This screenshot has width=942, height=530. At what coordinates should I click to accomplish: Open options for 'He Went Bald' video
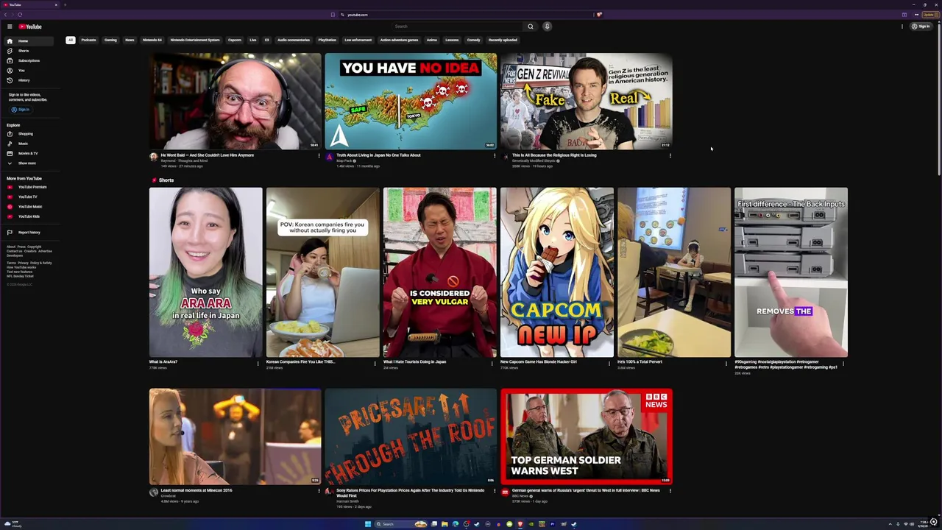pyautogui.click(x=319, y=156)
